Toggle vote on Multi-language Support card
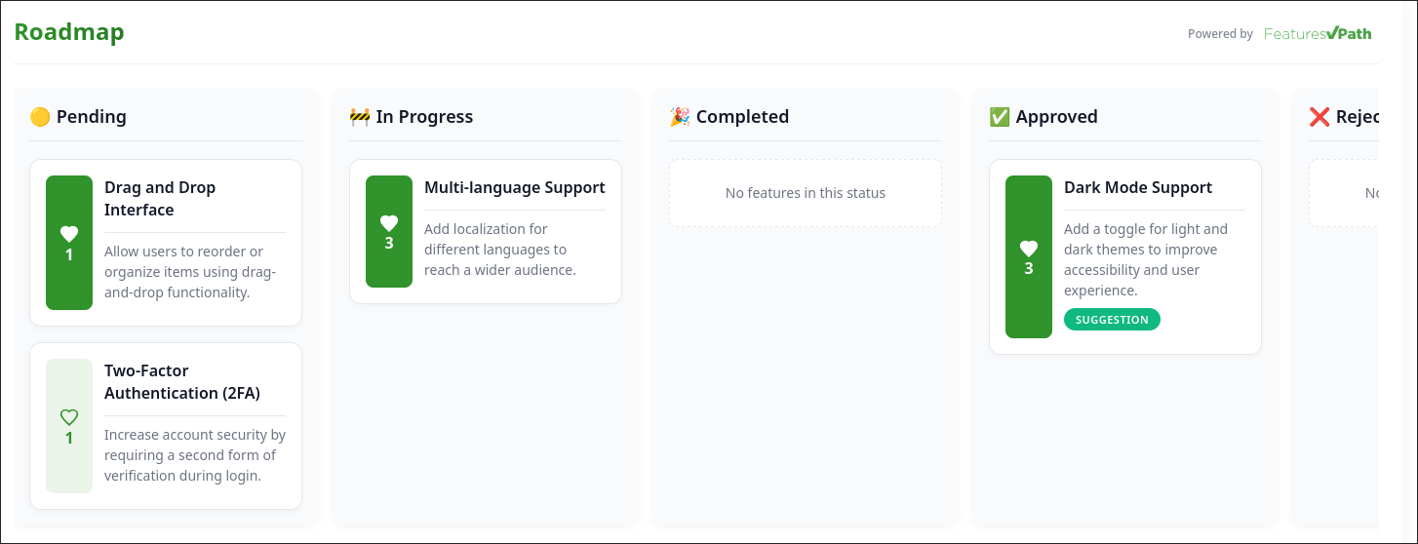The width and height of the screenshot is (1418, 544). pos(389,223)
